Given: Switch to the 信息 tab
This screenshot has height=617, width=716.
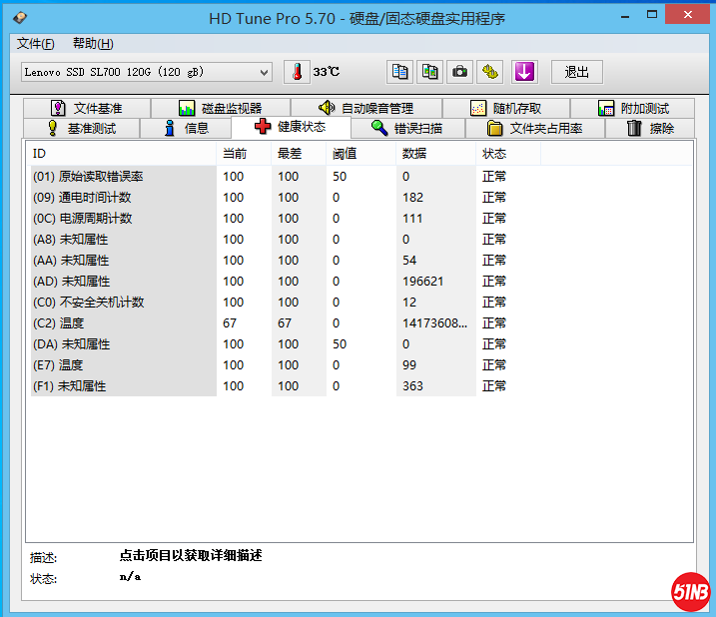Looking at the screenshot, I should pyautogui.click(x=186, y=128).
